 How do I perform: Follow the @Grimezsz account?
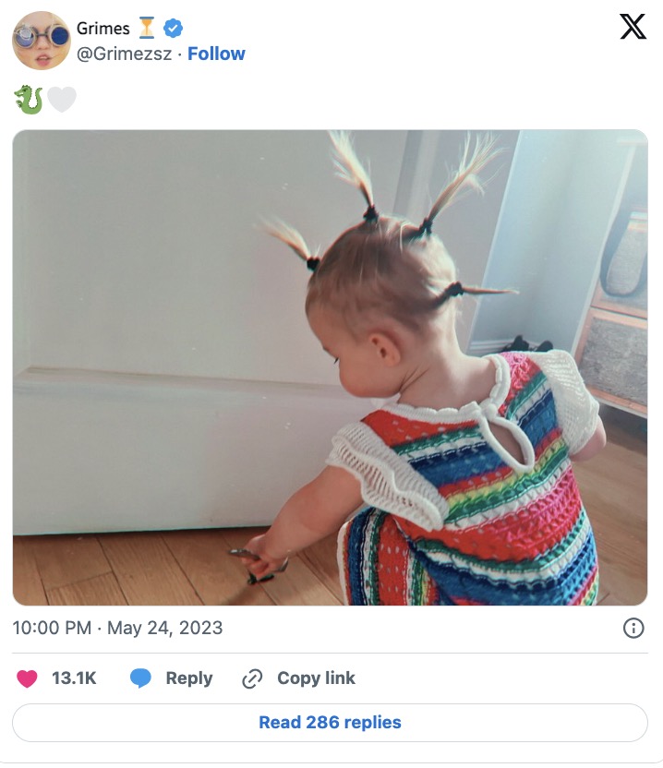point(216,54)
